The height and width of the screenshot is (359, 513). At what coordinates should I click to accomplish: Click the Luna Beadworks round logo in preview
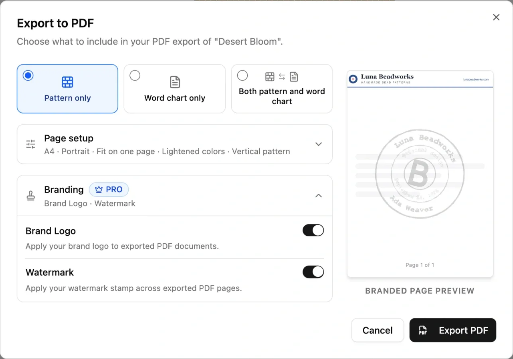pos(353,79)
